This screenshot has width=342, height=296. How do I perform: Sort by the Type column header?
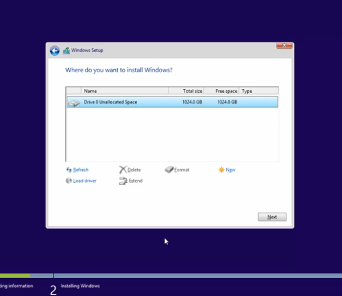(259, 91)
